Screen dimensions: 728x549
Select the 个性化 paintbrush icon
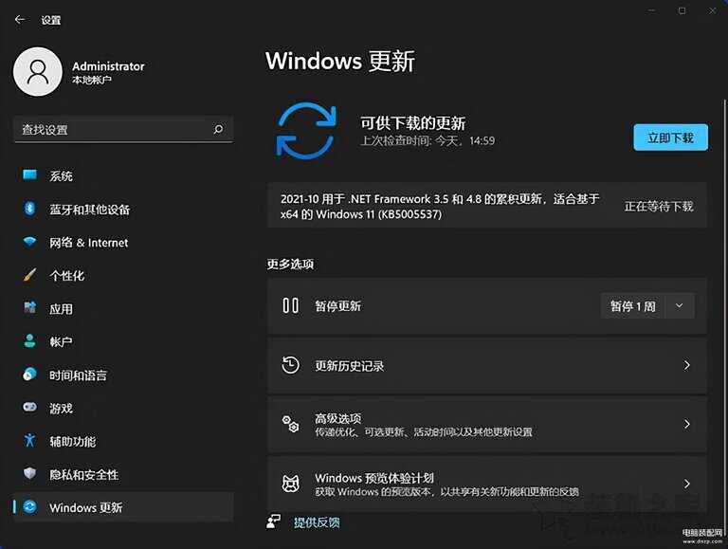pyautogui.click(x=29, y=276)
